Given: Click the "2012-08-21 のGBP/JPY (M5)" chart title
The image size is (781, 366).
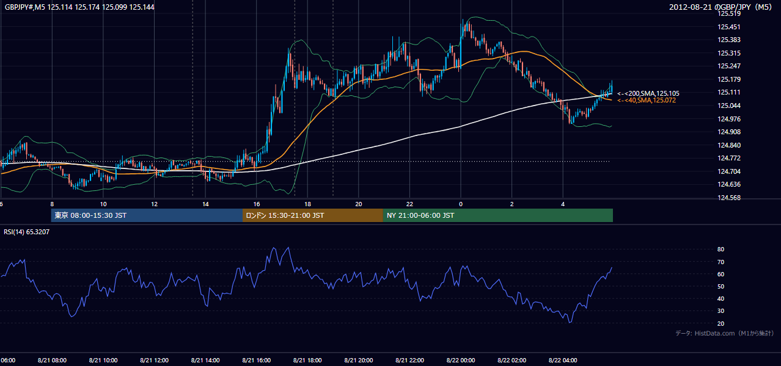Looking at the screenshot, I should (x=721, y=7).
